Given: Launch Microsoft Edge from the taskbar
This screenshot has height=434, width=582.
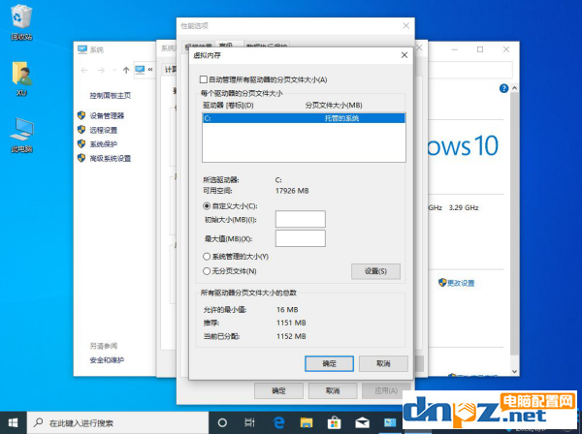Looking at the screenshot, I should pos(278,422).
